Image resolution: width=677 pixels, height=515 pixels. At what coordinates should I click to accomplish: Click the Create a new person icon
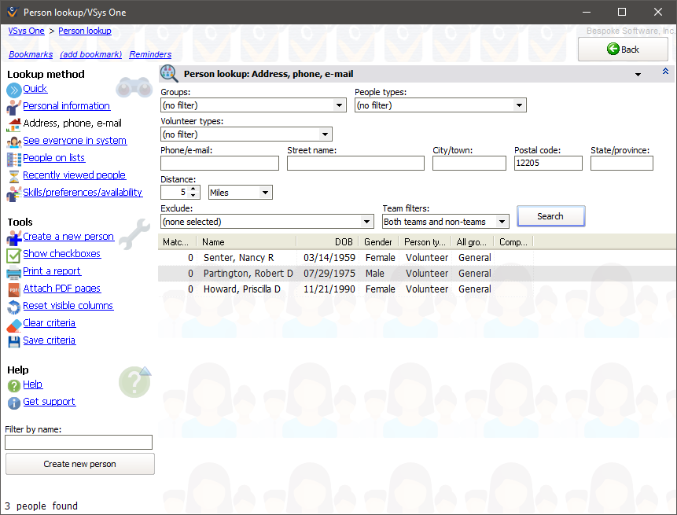(12, 236)
